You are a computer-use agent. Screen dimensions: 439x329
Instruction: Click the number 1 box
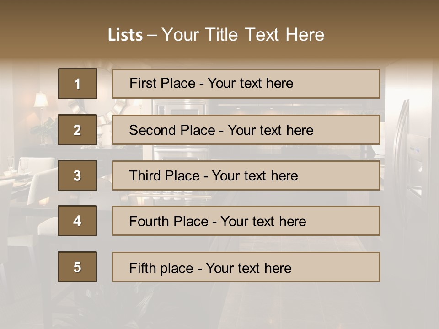point(77,84)
